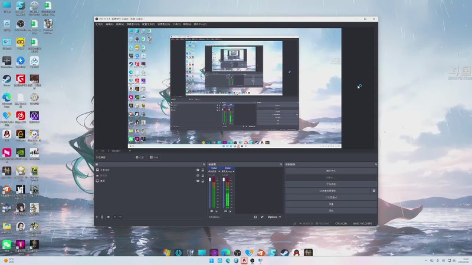Click Desktop Audio volume fader
The image size is (472, 265).
(210, 193)
